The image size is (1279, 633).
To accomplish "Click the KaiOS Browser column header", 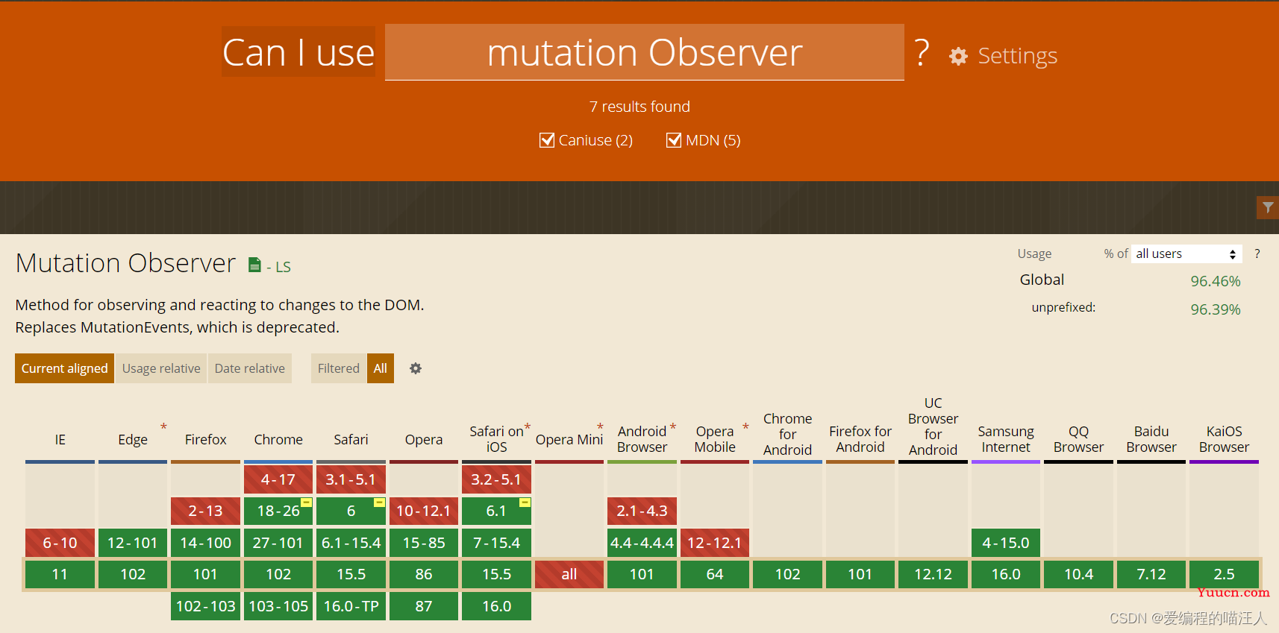I will tap(1224, 439).
